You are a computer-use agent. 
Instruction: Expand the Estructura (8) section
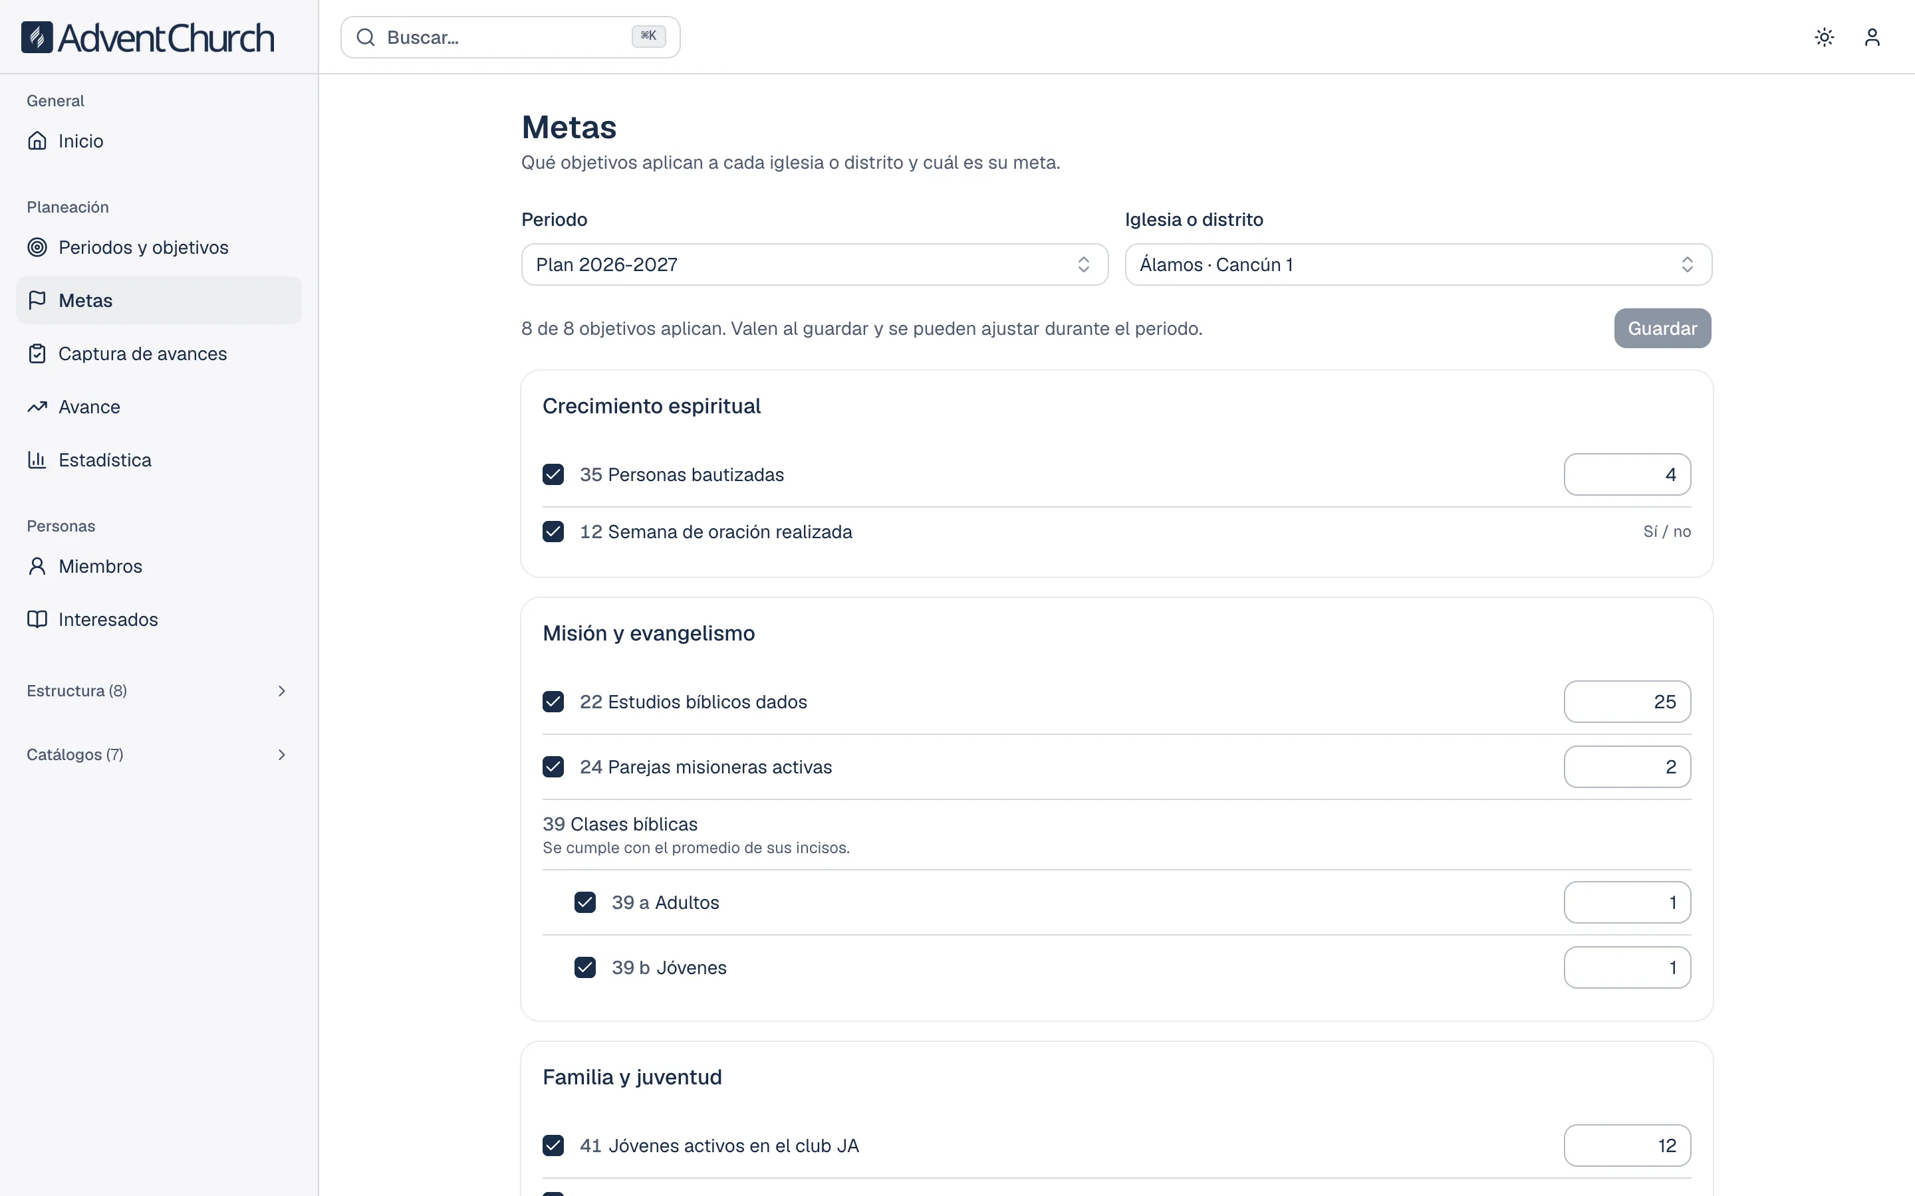[x=158, y=690]
